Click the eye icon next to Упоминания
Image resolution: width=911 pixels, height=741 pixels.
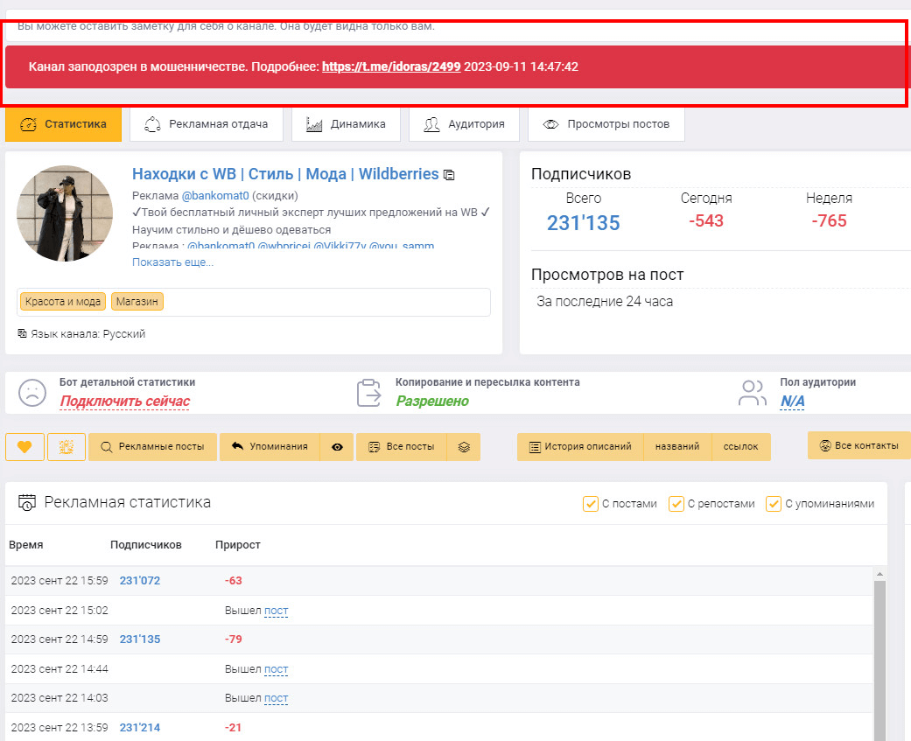pos(337,447)
